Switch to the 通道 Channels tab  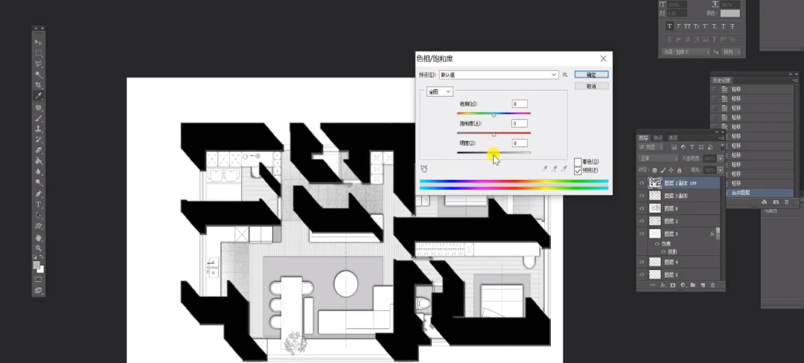pos(673,138)
